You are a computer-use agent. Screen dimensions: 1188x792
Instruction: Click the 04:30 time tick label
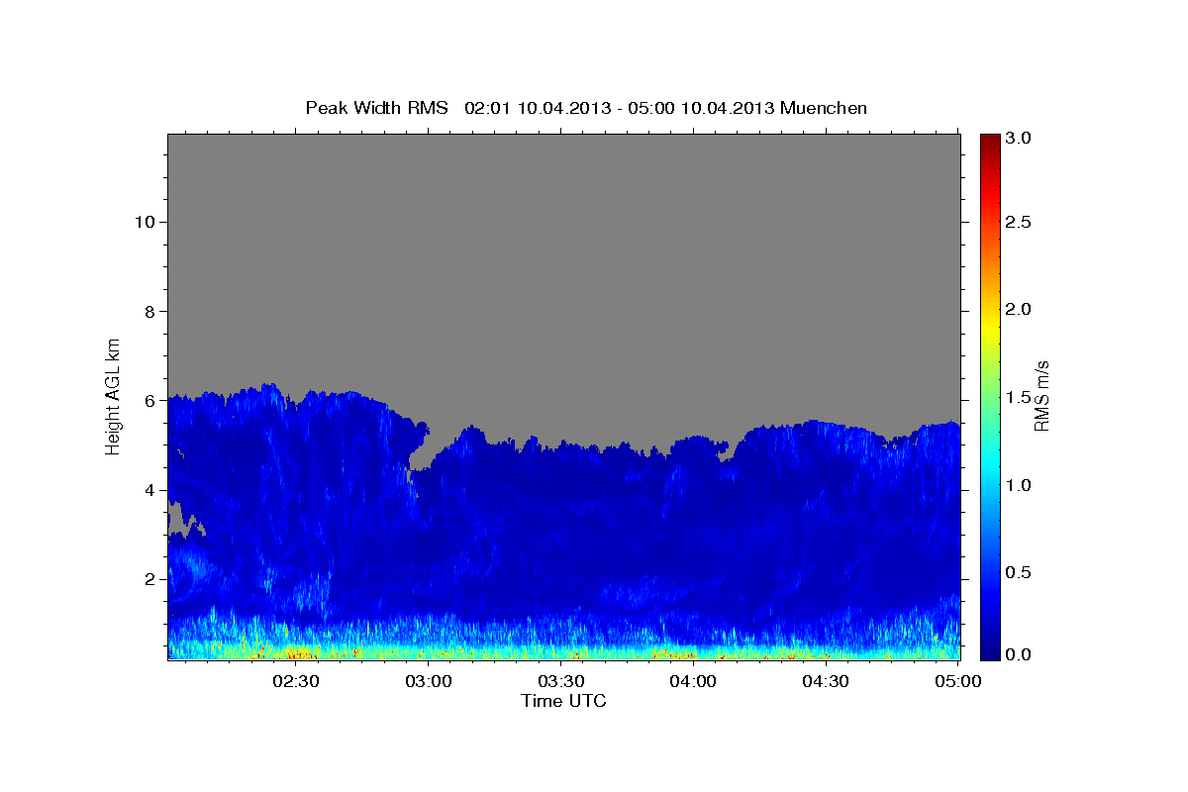pyautogui.click(x=825, y=681)
